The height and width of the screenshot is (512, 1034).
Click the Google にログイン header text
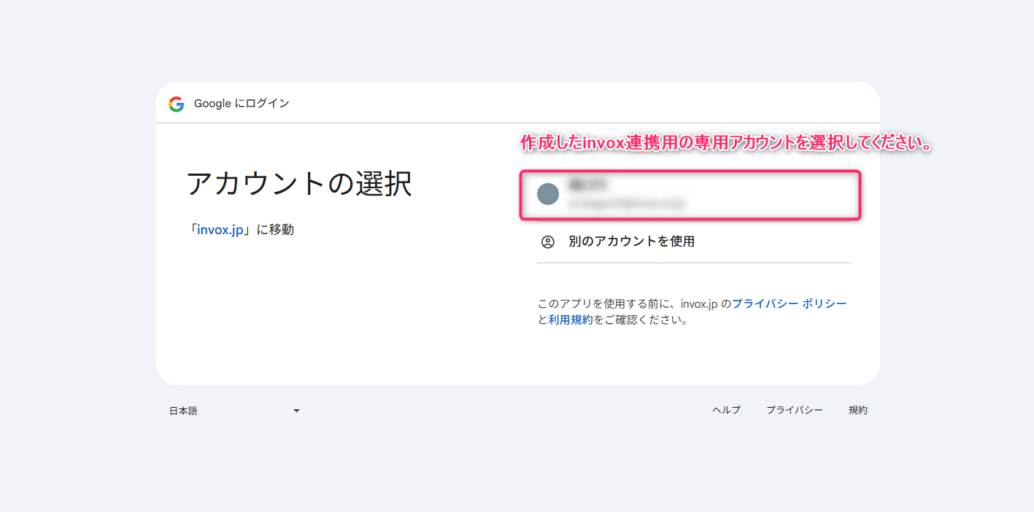coord(242,104)
